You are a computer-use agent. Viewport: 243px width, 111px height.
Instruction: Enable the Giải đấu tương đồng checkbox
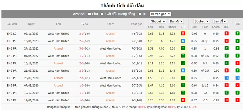click(102, 14)
